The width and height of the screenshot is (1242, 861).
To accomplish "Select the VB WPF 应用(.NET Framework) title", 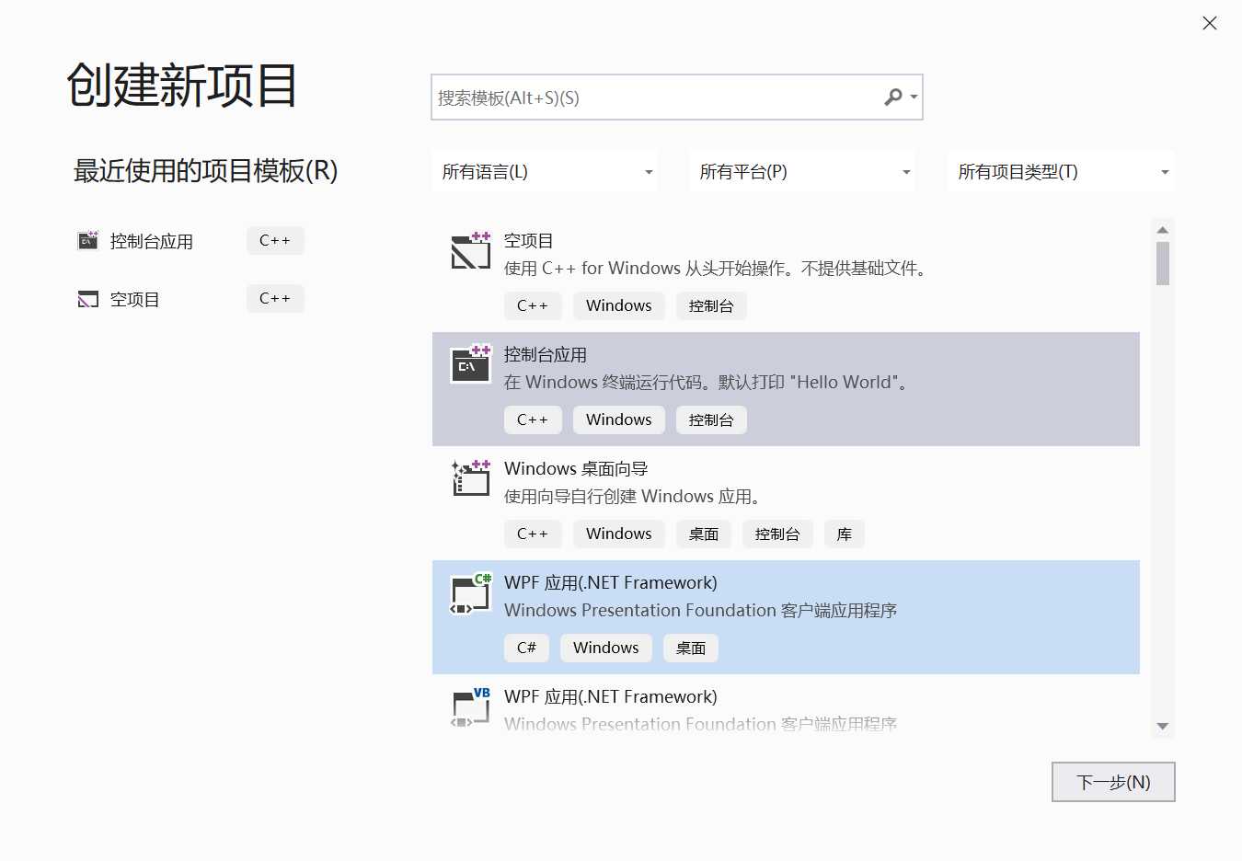I will [x=611, y=697].
